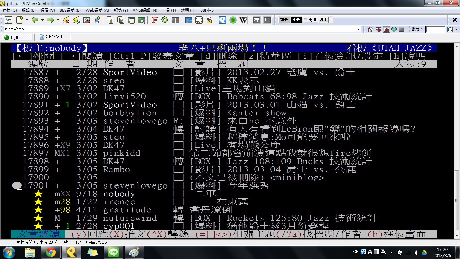Click the red blocker icon after home icon
The width and height of the screenshot is (460, 259).
pyautogui.click(x=379, y=29)
